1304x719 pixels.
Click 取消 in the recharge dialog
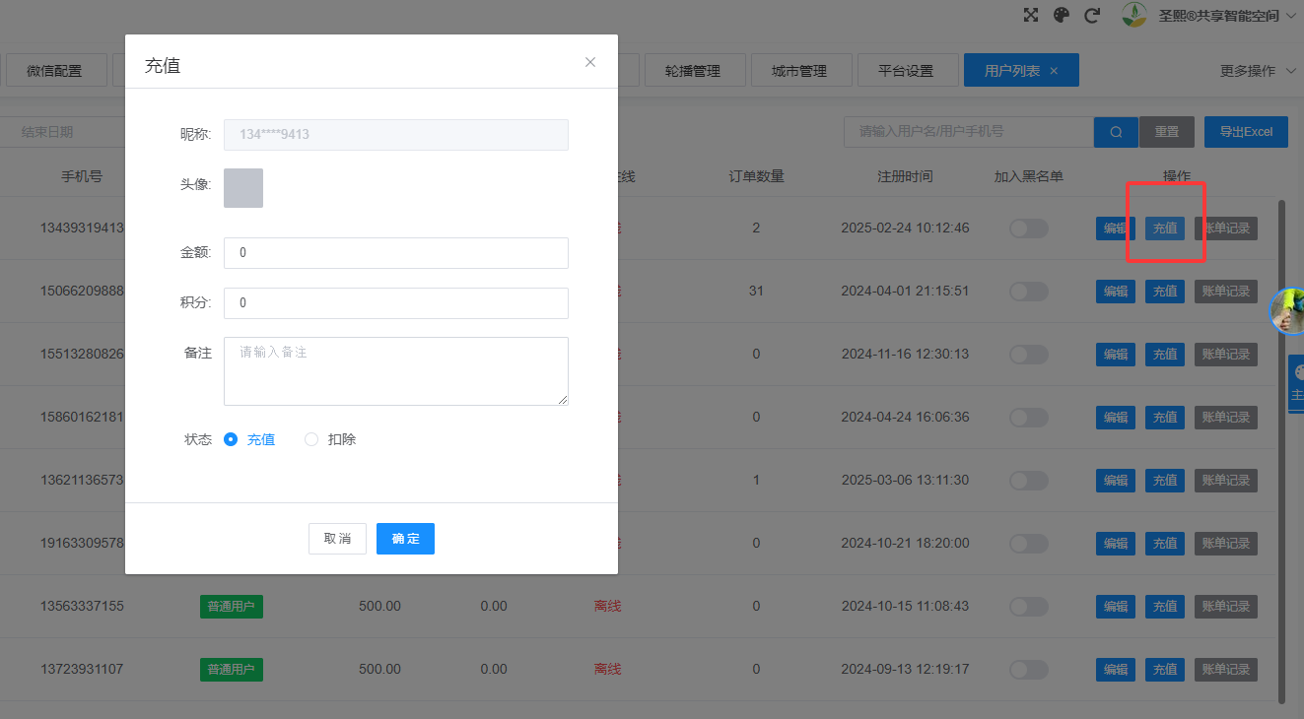coord(337,539)
